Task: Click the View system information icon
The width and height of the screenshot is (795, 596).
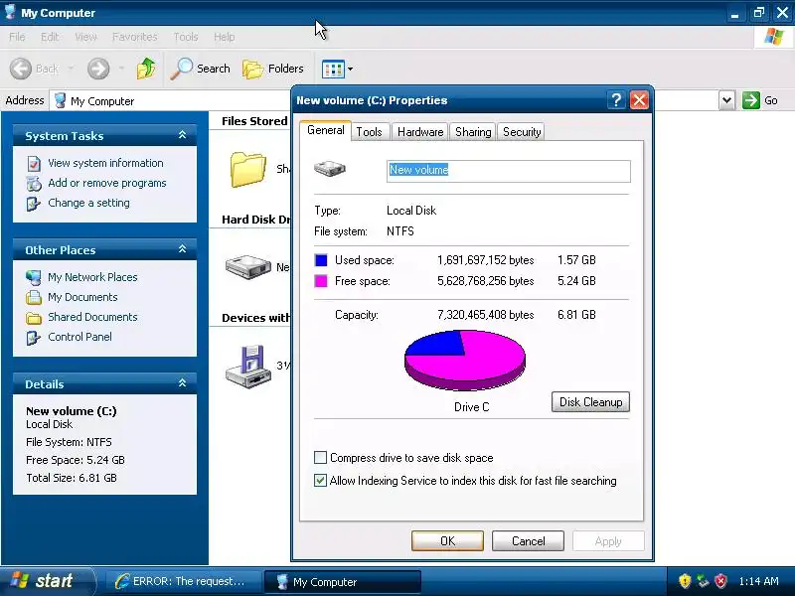Action: click(34, 164)
